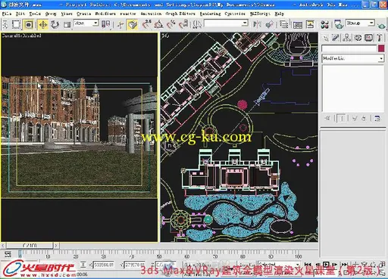Screen dimensions: 388x279
Task: Click the object name field
Action: click(x=349, y=48)
